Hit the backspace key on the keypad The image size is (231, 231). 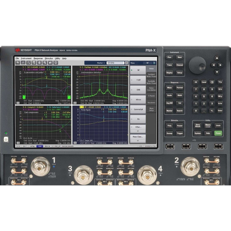[212, 82]
